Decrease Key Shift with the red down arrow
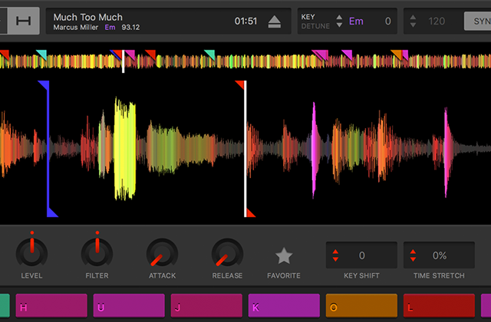The height and width of the screenshot is (322, 491). pos(335,259)
